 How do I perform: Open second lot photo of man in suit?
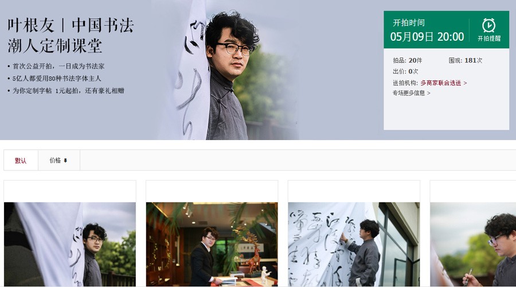(212, 244)
